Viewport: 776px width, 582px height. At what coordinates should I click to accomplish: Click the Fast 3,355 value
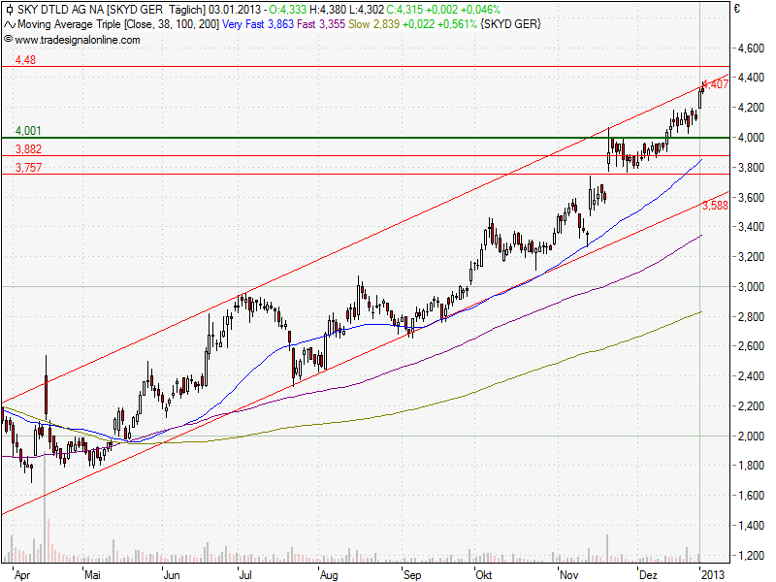321,24
